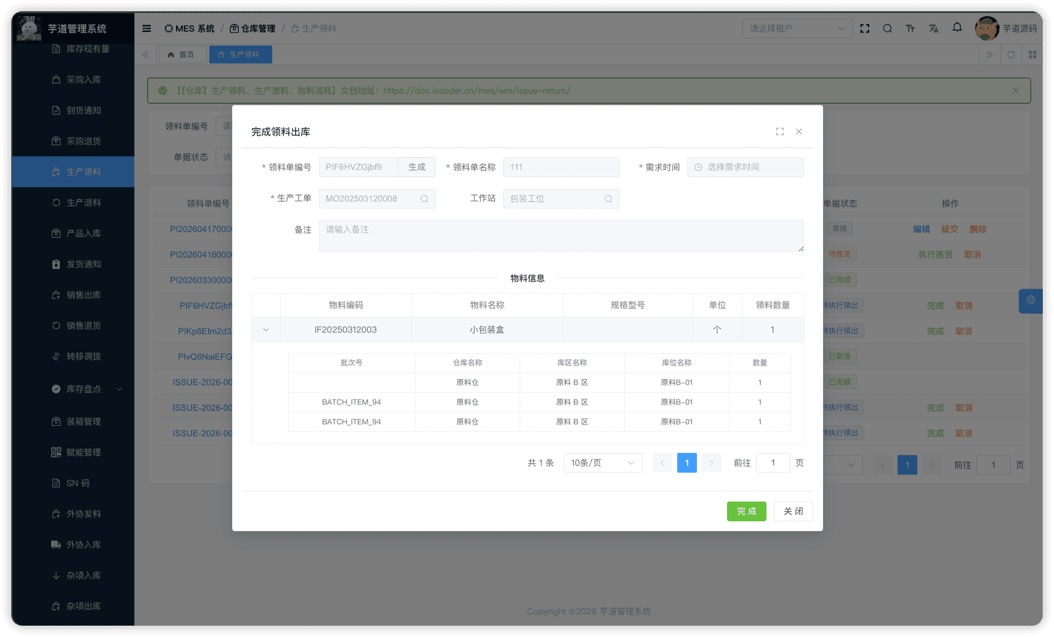Screen dimensions: 1054x637
Task: Open 生产退料 in sidebar menu
Action: pyautogui.click(x=83, y=202)
